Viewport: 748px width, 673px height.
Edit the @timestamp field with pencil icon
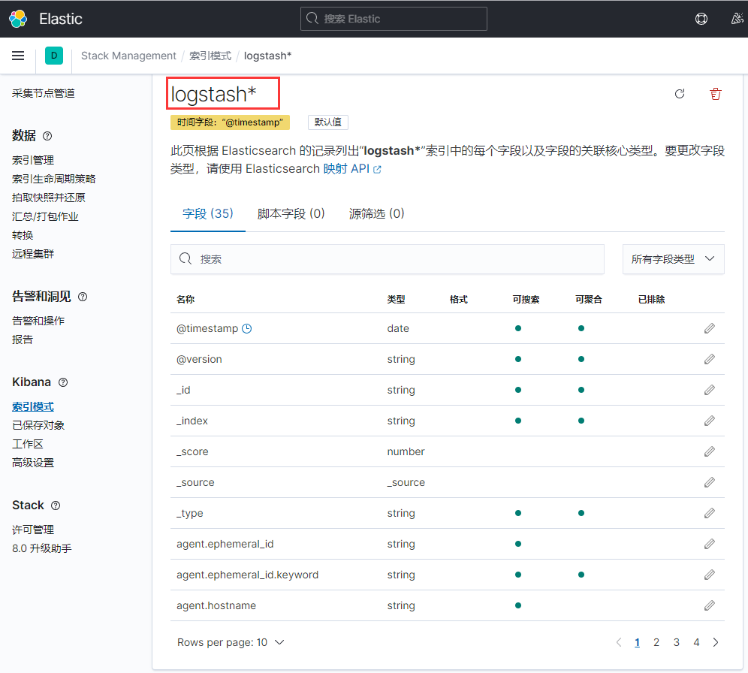[x=709, y=328]
